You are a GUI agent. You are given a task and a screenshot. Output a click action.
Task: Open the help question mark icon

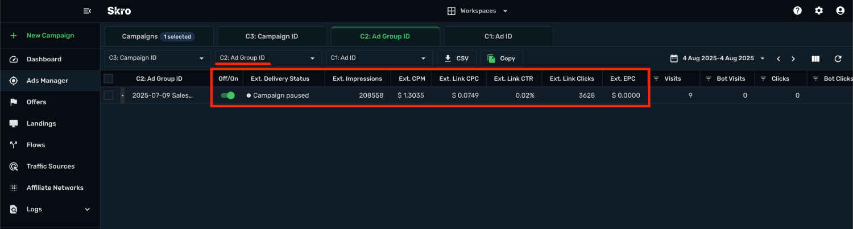[797, 11]
